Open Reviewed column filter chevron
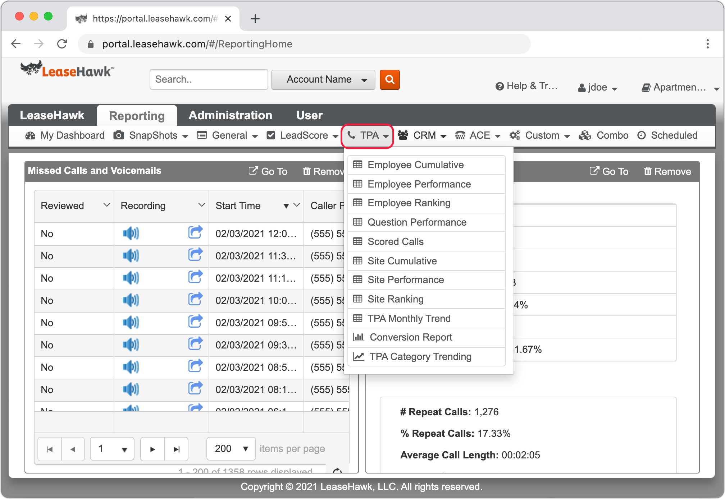The image size is (725, 499). pos(106,205)
